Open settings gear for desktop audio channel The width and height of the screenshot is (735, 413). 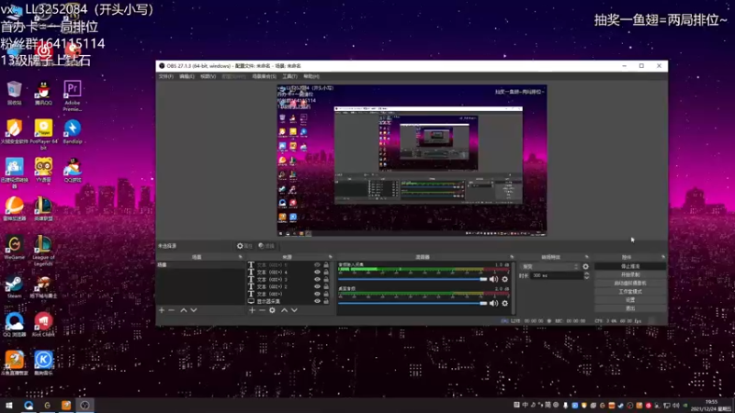click(504, 304)
